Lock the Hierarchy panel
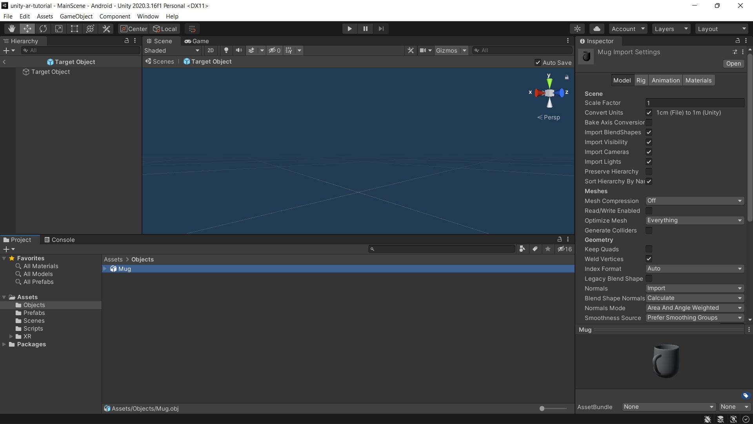This screenshot has width=753, height=424. (x=127, y=40)
